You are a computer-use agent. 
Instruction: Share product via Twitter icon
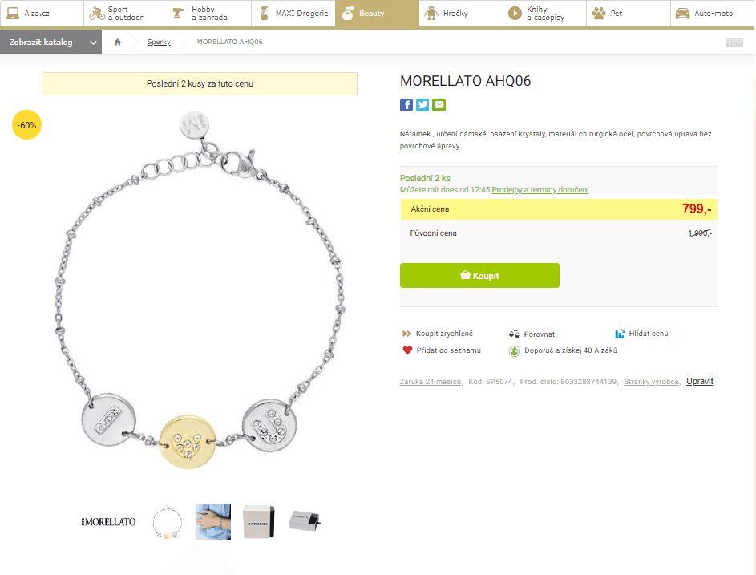coord(422,105)
